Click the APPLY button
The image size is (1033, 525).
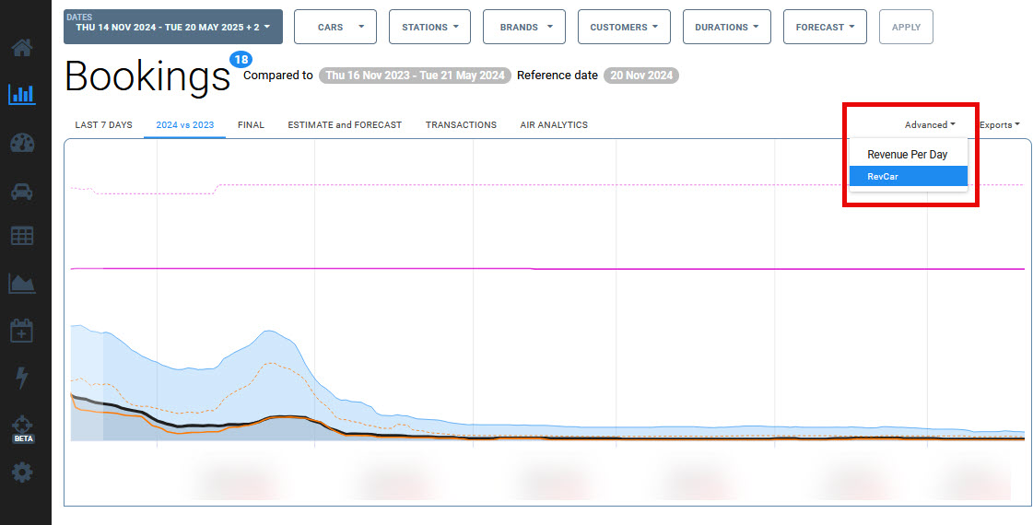pyautogui.click(x=906, y=27)
